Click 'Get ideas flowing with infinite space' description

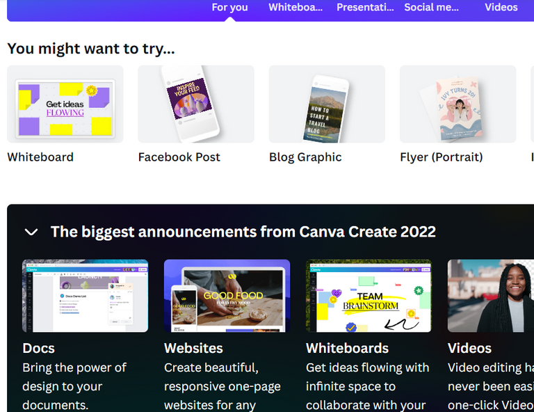[367, 386]
